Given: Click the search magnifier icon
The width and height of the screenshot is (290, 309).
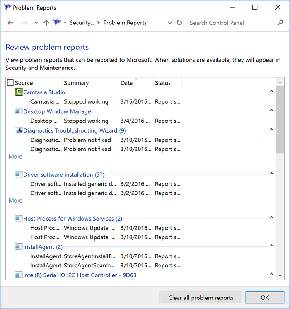Looking at the screenshot, I should tap(280, 23).
